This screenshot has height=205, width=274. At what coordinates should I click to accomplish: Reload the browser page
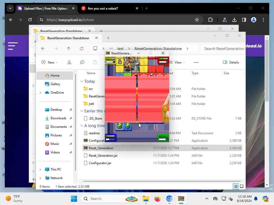30,20
